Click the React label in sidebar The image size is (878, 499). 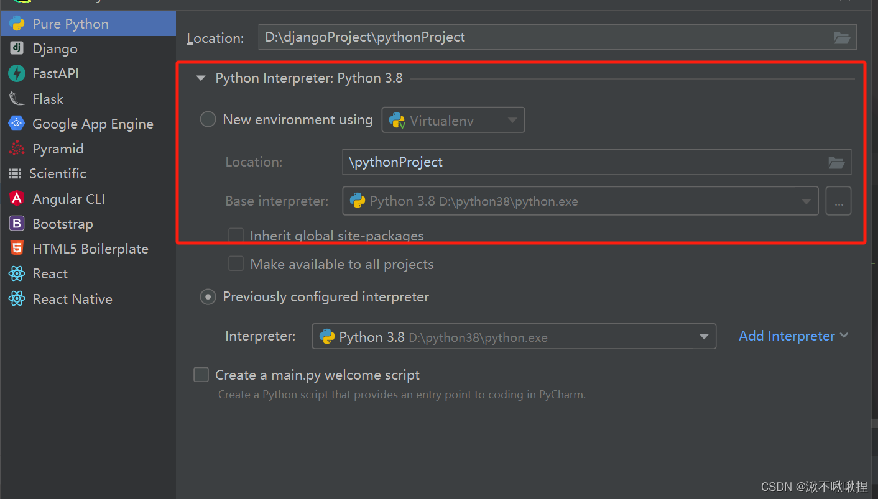[50, 273]
